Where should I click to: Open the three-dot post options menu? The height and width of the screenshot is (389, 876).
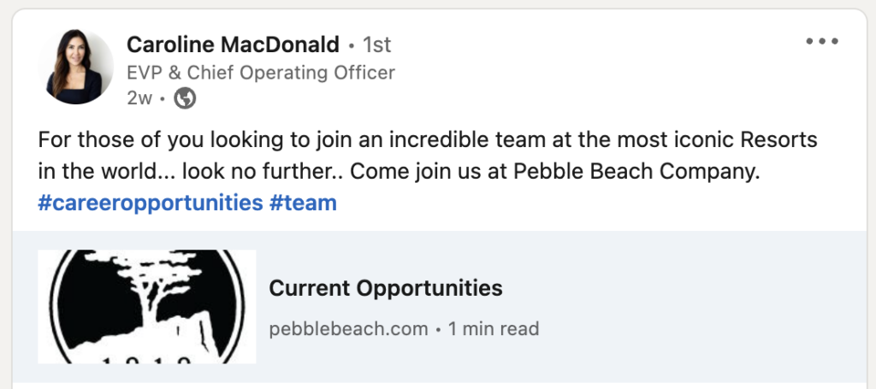click(821, 42)
